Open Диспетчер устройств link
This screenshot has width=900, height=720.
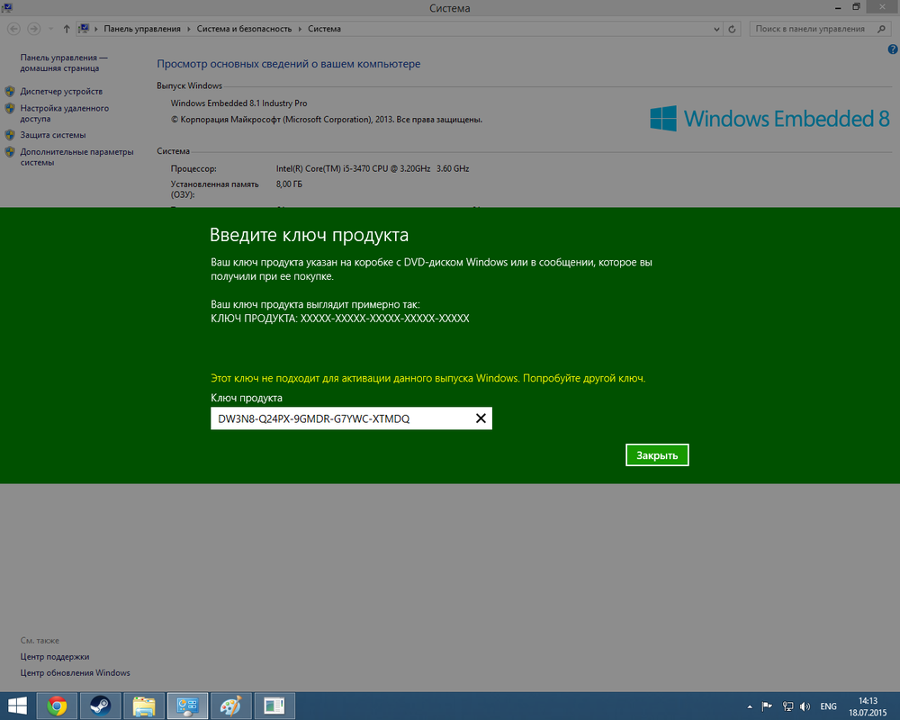pyautogui.click(x=61, y=92)
